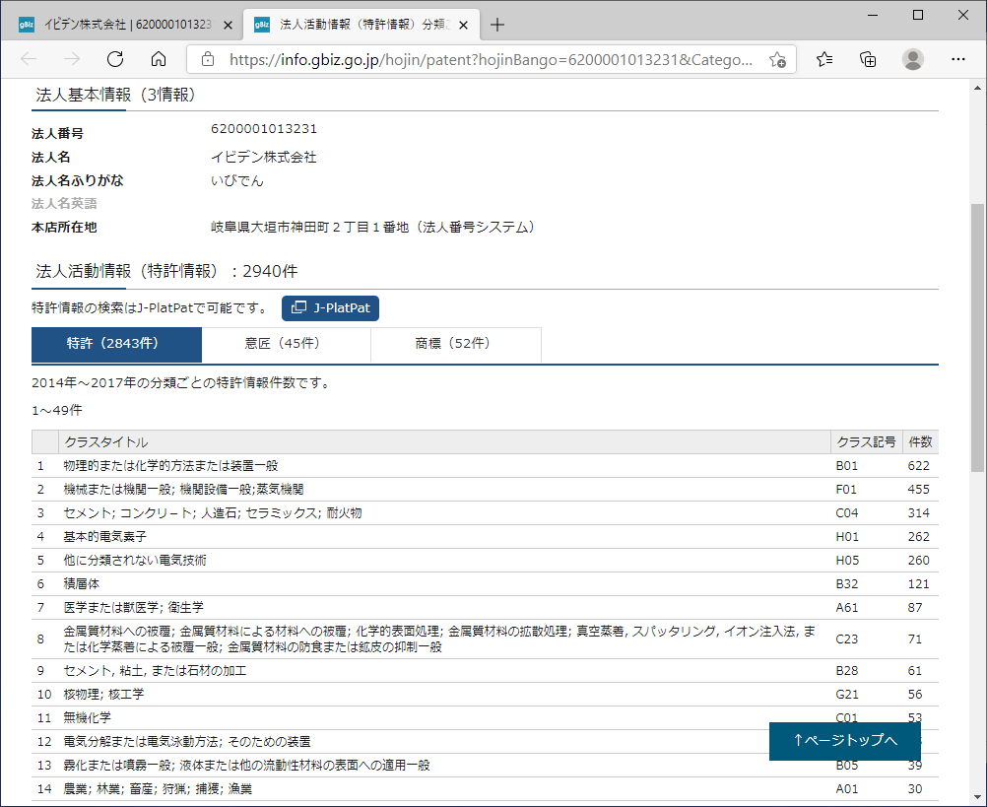The width and height of the screenshot is (987, 807).
Task: Click the ページトップへ button
Action: (845, 741)
